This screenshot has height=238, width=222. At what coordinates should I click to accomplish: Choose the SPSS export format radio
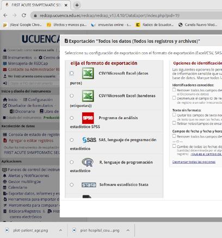(72, 118)
